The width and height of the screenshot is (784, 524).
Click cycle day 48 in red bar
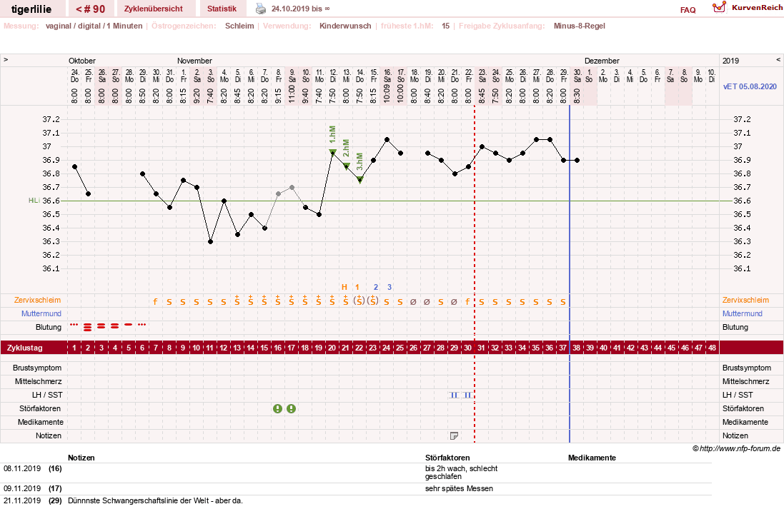(712, 348)
